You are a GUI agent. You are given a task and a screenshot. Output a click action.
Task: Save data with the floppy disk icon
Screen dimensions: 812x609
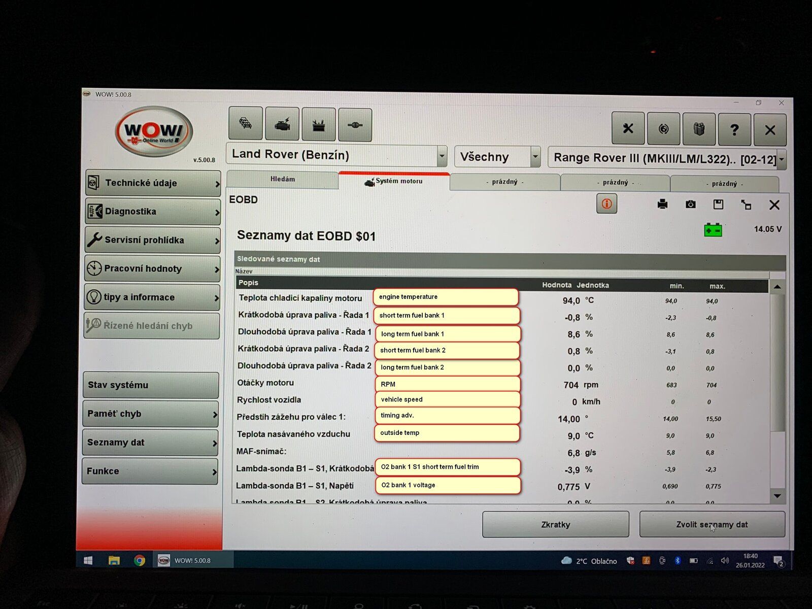(x=718, y=205)
